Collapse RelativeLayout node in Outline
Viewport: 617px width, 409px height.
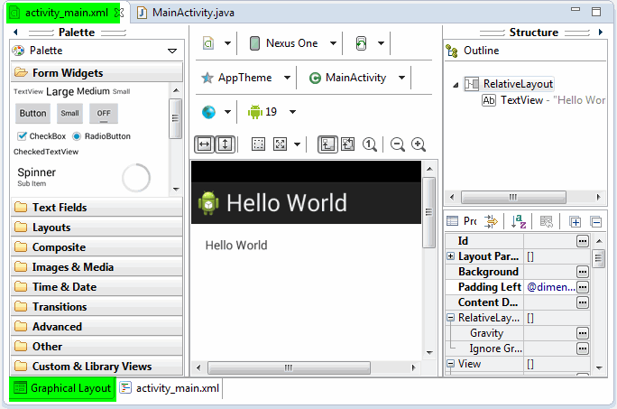tap(456, 85)
